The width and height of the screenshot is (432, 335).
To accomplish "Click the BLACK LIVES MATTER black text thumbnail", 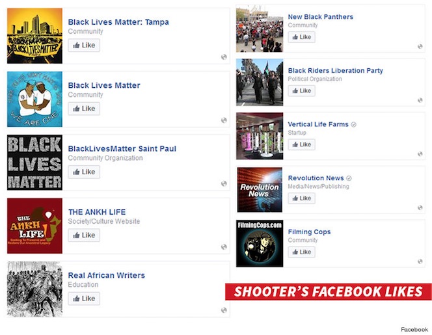I will point(34,163).
